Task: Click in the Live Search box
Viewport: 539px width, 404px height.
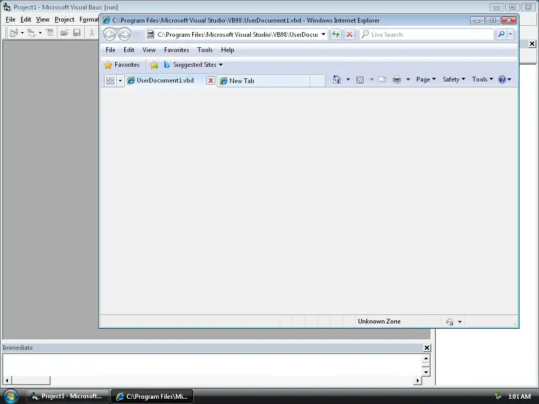Action: [x=426, y=34]
